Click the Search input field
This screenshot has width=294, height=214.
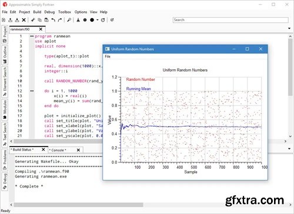230,20
